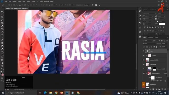
Task: Create a new group folder icon
Action: click(159, 89)
